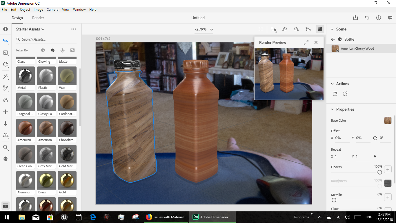
Task: Switch to the Design tab
Action: (x=17, y=18)
